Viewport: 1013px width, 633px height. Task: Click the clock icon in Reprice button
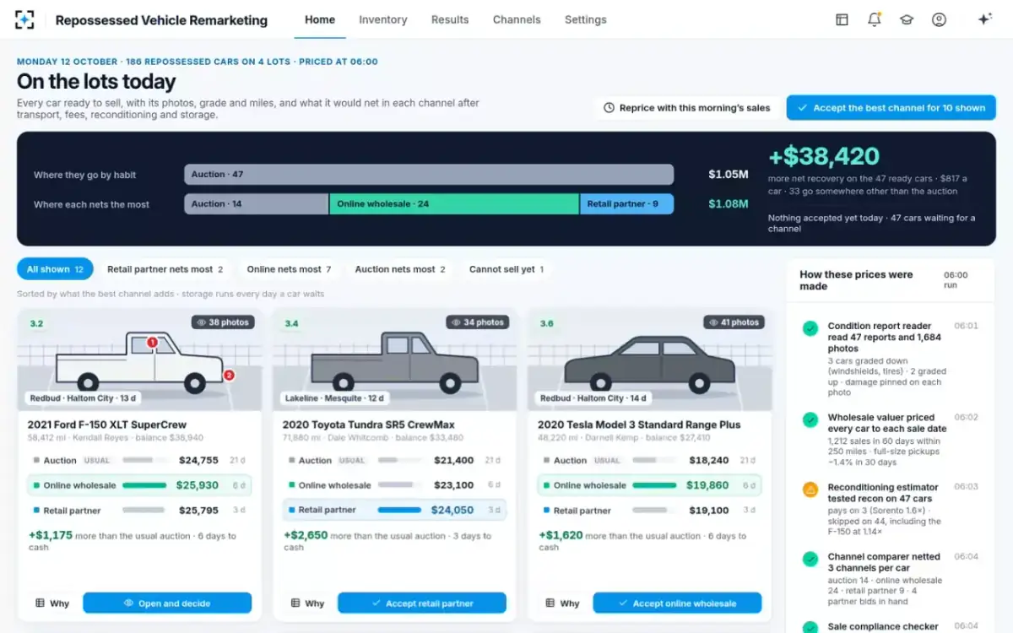coord(609,108)
